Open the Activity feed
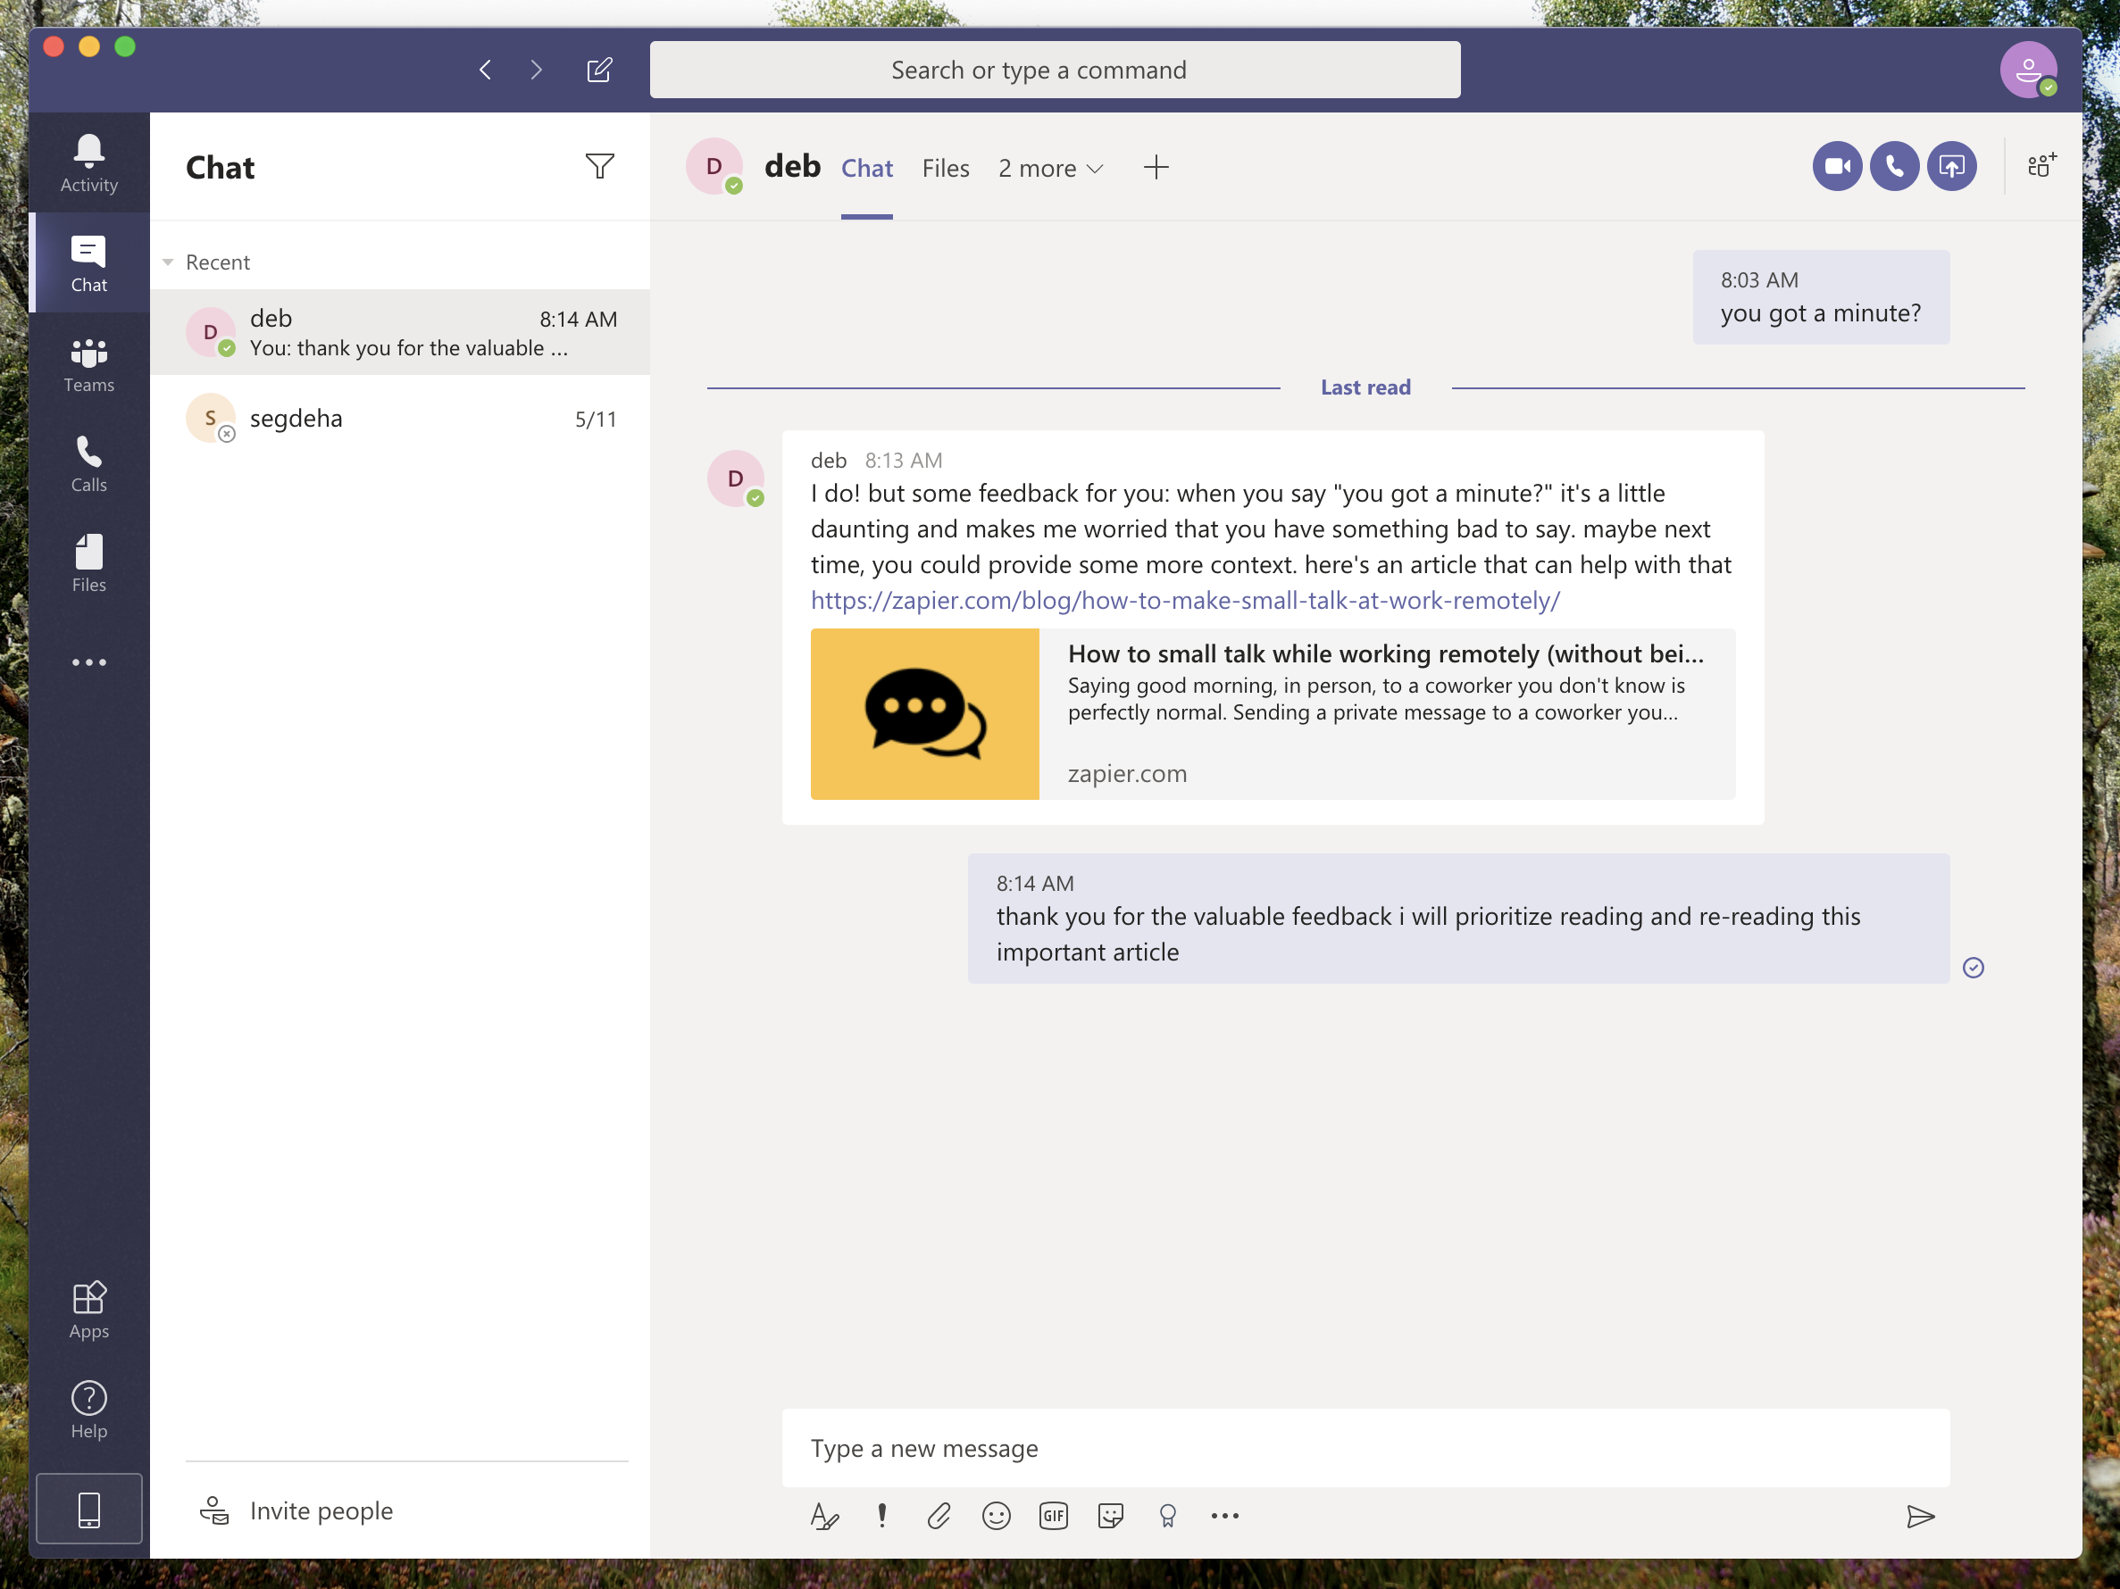2120x1589 pixels. (89, 162)
